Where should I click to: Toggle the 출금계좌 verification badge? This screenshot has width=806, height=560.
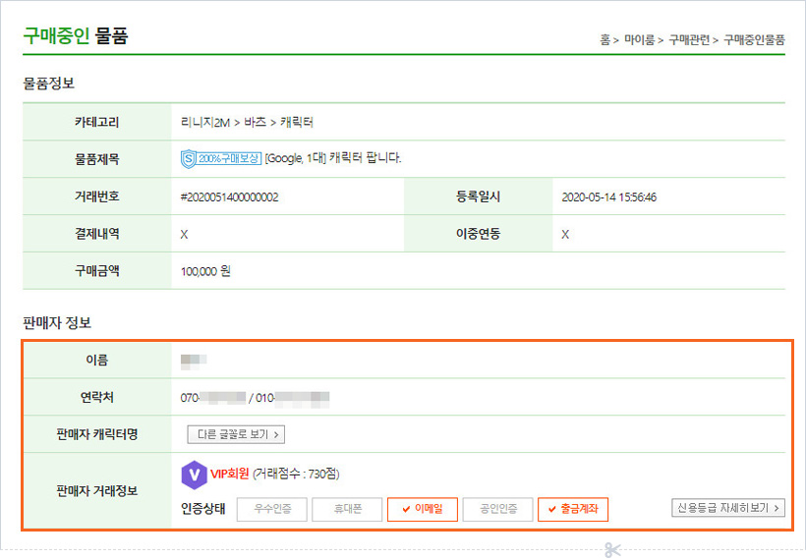[x=573, y=509]
